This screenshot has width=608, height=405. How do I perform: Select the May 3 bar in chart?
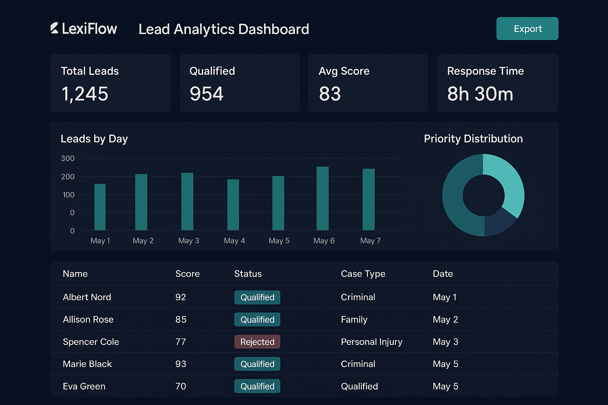(x=187, y=201)
